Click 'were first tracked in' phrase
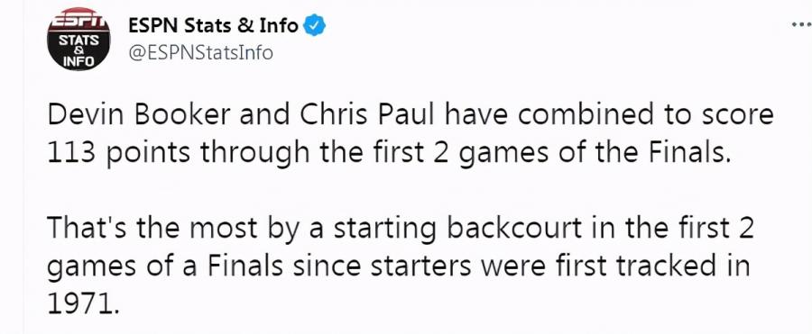 614,266
